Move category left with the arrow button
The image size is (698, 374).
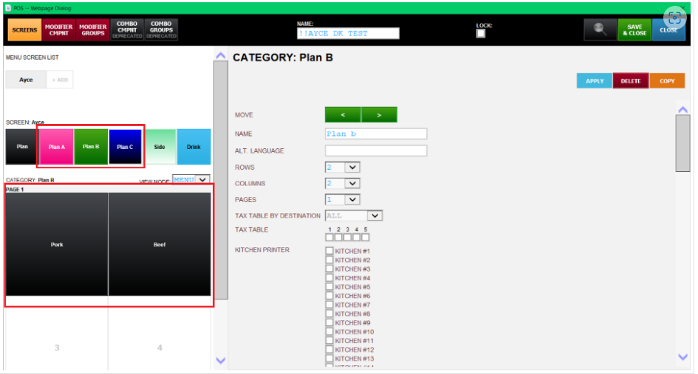tap(343, 115)
